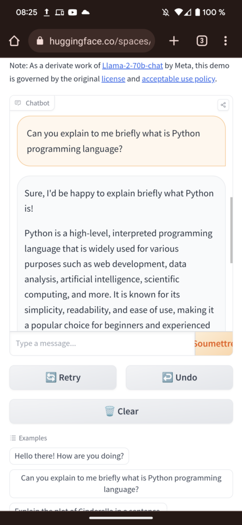
Task: Click the share icon in Chatbot panel
Action: pos(223,105)
